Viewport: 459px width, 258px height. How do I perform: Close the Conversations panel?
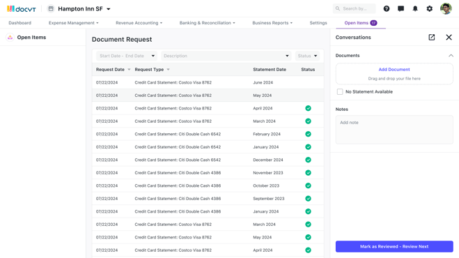pos(449,37)
